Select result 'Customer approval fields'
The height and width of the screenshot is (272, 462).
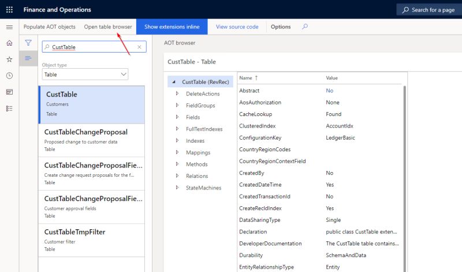pyautogui.click(x=92, y=207)
